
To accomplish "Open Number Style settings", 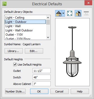I will click(15, 91).
